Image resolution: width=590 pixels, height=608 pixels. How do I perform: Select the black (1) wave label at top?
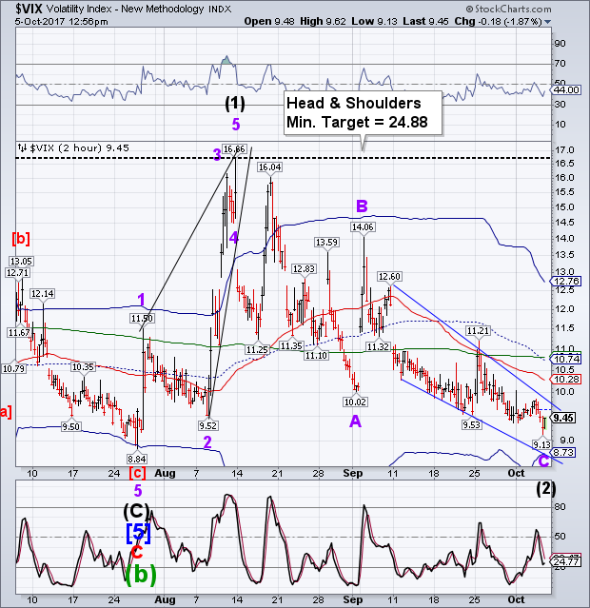[x=234, y=103]
